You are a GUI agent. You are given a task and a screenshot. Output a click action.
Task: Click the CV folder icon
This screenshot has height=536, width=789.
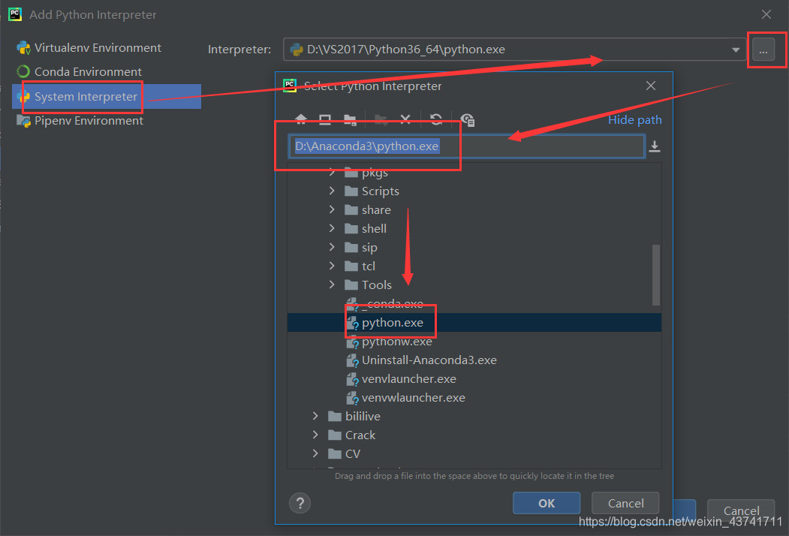(335, 453)
